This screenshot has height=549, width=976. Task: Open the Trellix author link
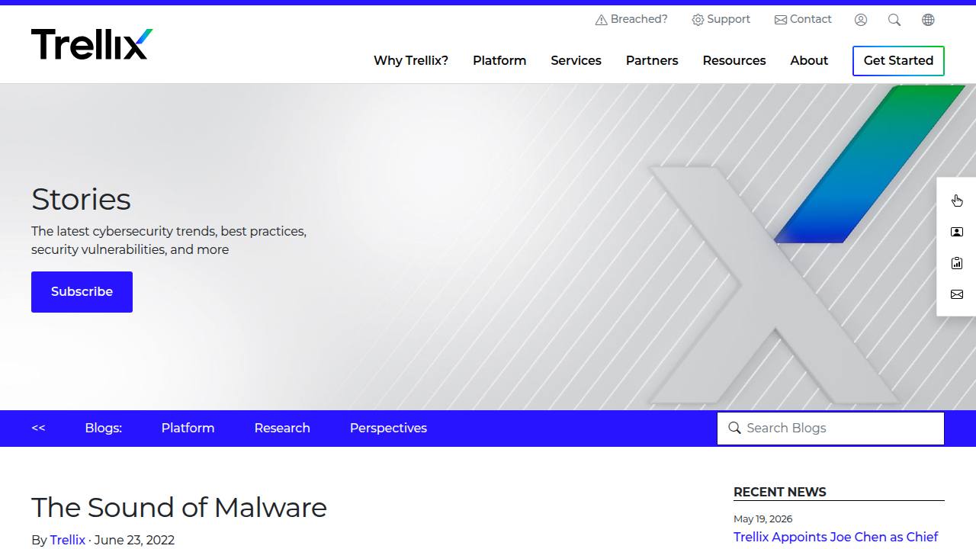point(67,540)
